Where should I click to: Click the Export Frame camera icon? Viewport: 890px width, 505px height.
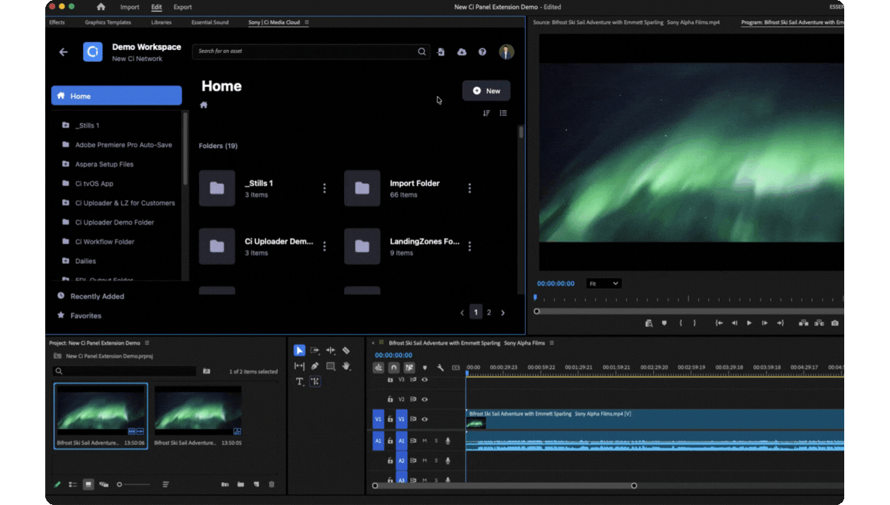coord(835,323)
